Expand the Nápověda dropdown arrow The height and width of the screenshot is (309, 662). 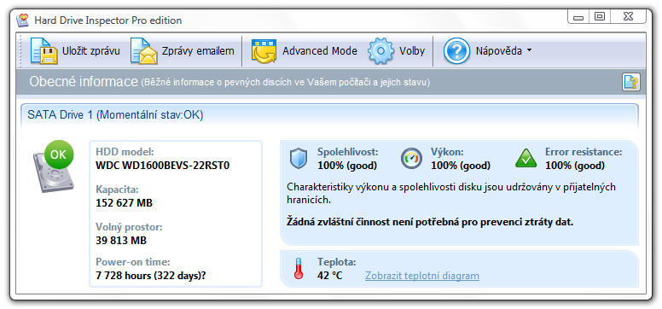point(529,50)
